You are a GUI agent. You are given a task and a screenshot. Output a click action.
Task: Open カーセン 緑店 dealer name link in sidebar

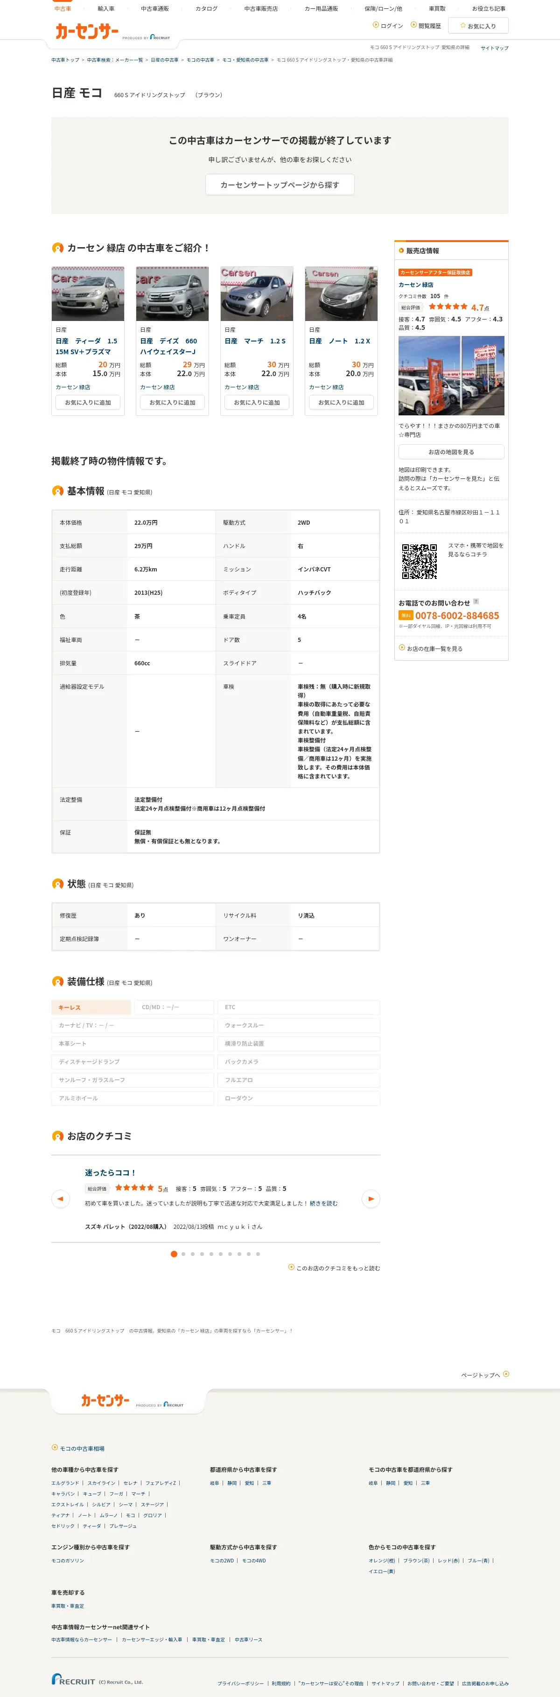[x=416, y=285]
